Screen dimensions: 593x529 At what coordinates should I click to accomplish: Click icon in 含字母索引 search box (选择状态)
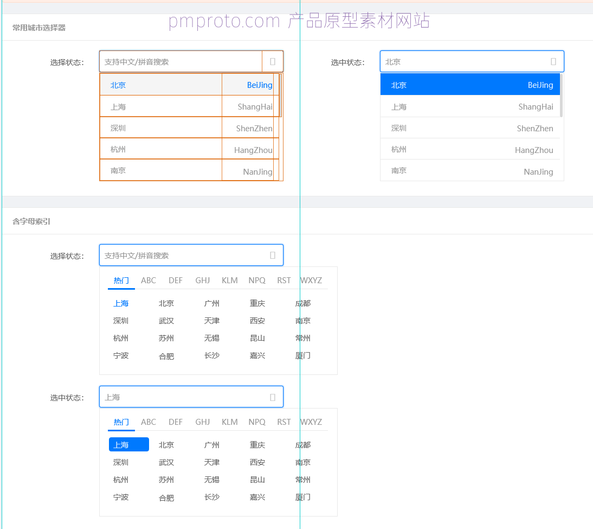273,256
